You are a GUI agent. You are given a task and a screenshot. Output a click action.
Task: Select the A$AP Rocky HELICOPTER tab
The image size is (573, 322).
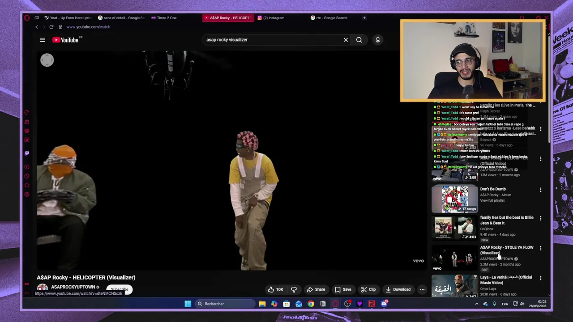pos(228,18)
